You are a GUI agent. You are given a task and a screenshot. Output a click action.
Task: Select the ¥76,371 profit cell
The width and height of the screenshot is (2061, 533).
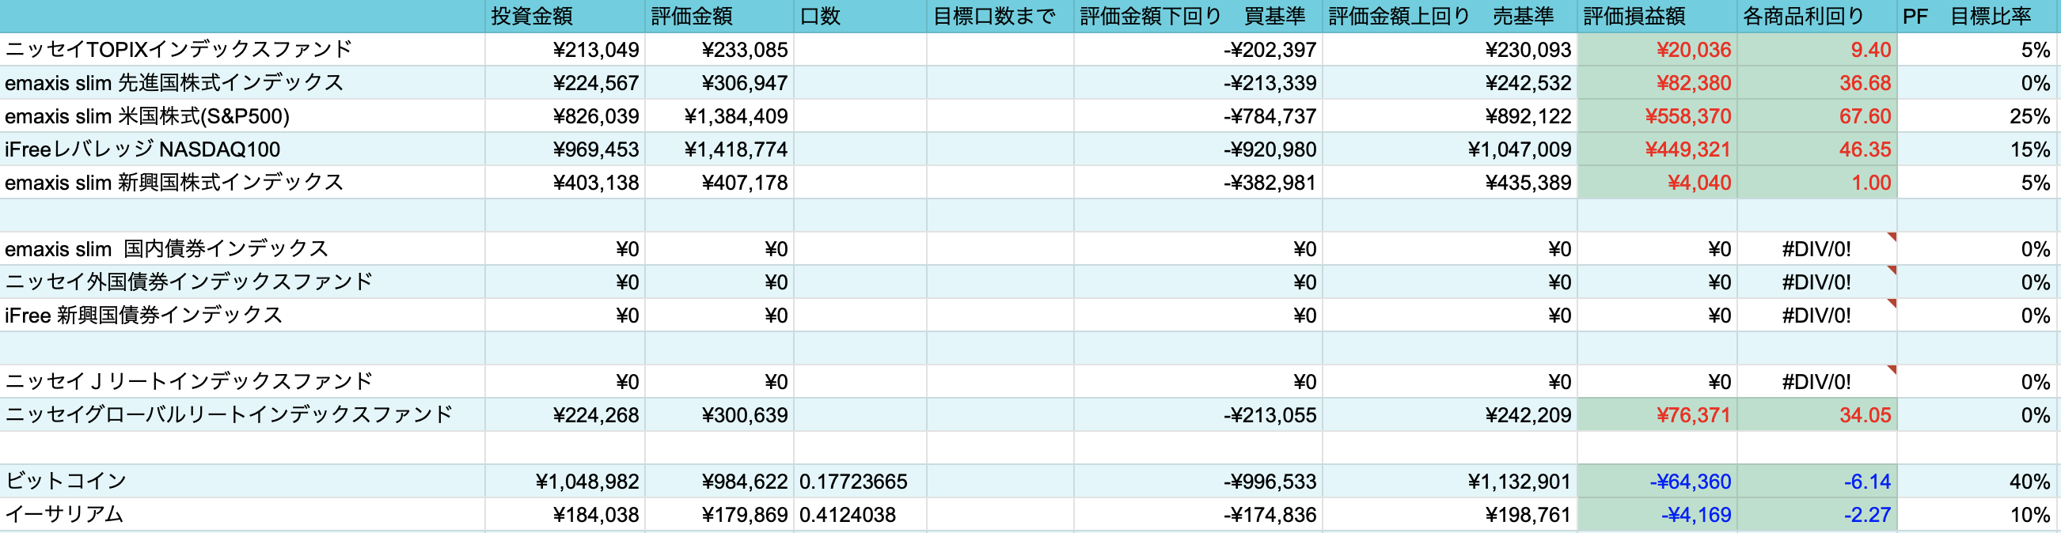(x=1657, y=414)
